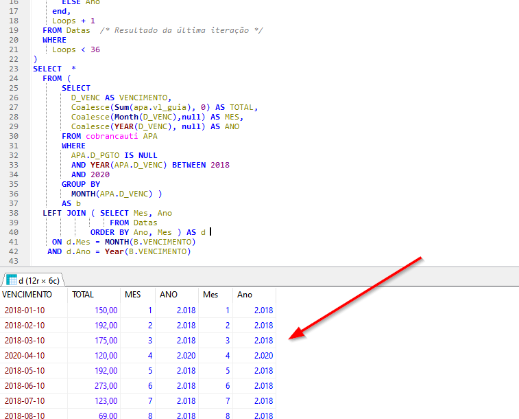Screen dimensions: 519x419
Task: Sort by the VENCIMENTO column header
Action: [x=27, y=295]
